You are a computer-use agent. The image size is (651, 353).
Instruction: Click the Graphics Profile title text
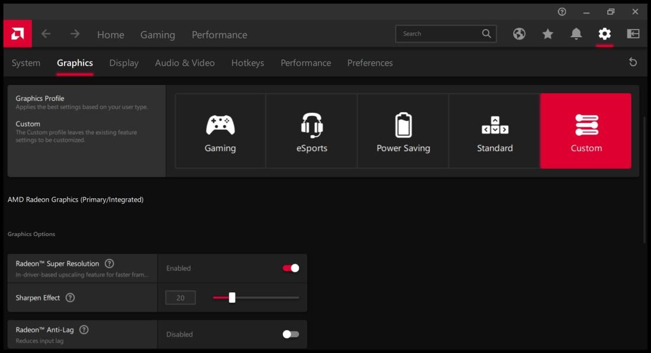pyautogui.click(x=40, y=98)
